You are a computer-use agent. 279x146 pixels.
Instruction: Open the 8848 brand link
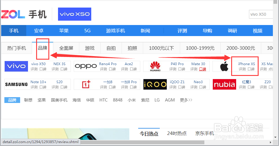pyautogui.click(x=117, y=100)
